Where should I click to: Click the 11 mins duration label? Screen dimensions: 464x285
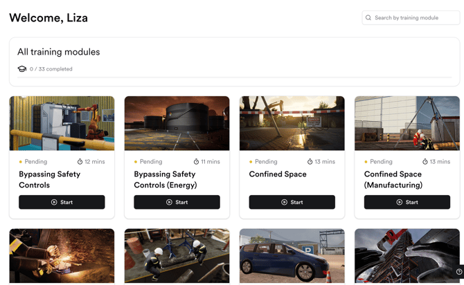point(211,162)
